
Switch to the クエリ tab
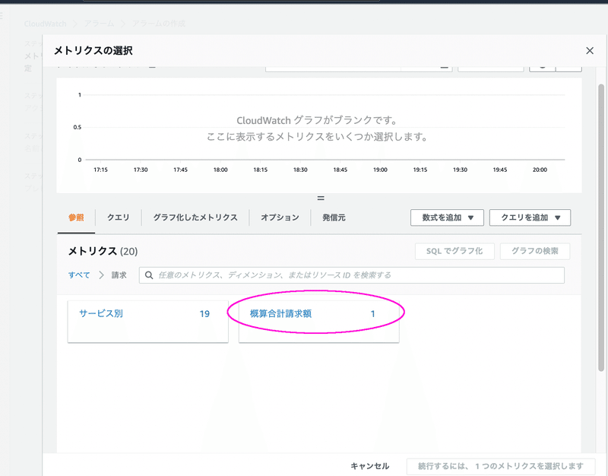pyautogui.click(x=119, y=217)
